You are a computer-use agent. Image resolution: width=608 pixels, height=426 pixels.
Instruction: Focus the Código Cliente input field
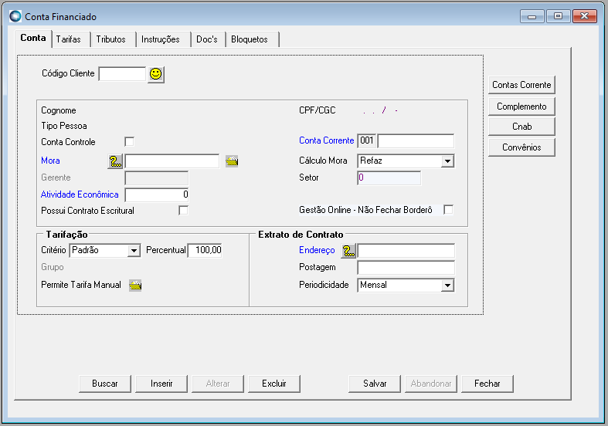122,74
